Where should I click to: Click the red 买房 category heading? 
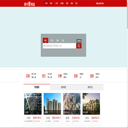pyautogui.click(x=28, y=76)
